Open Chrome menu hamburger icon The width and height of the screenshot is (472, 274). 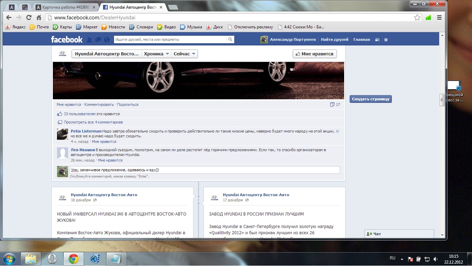point(439,18)
